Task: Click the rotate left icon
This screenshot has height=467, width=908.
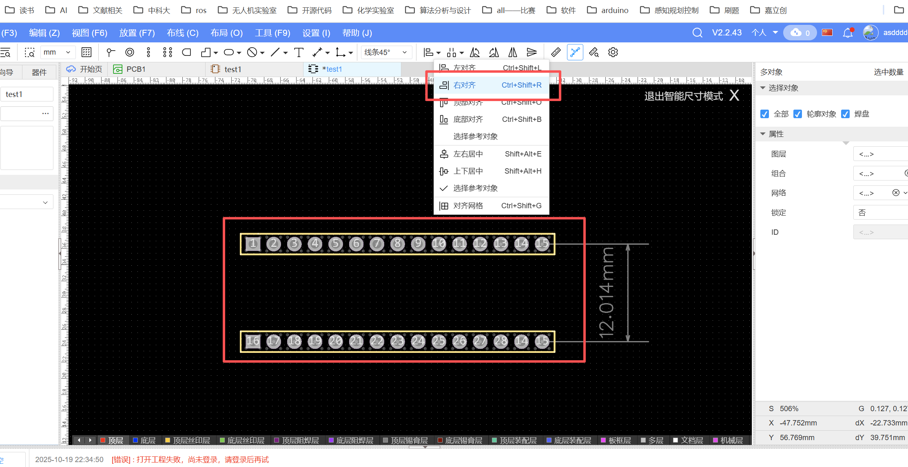Action: pos(475,52)
